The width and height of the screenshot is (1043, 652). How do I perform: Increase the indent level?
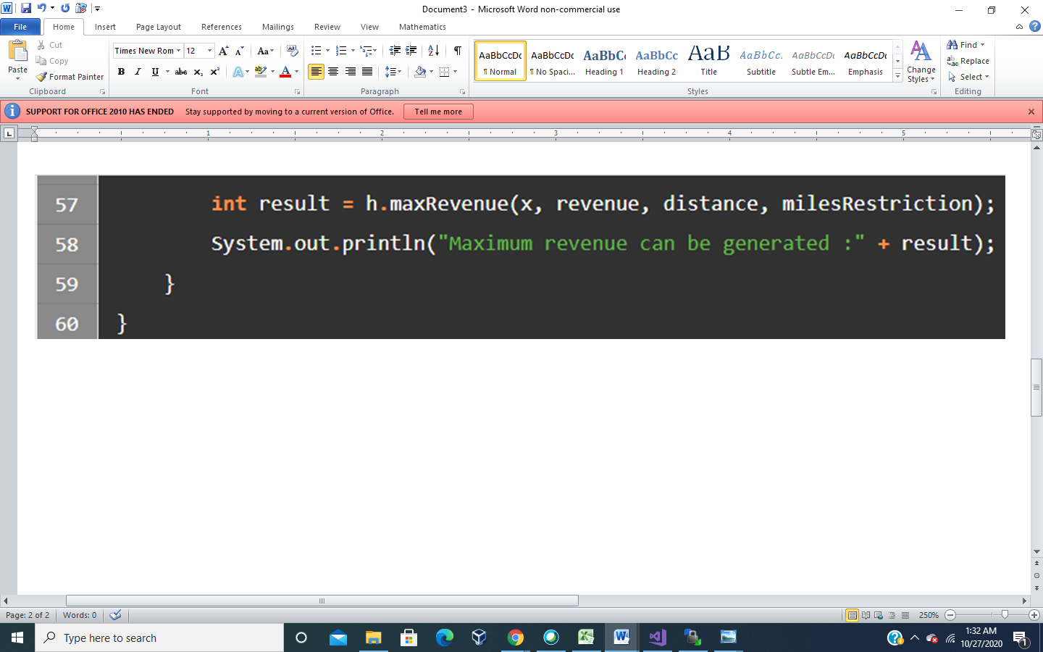410,51
